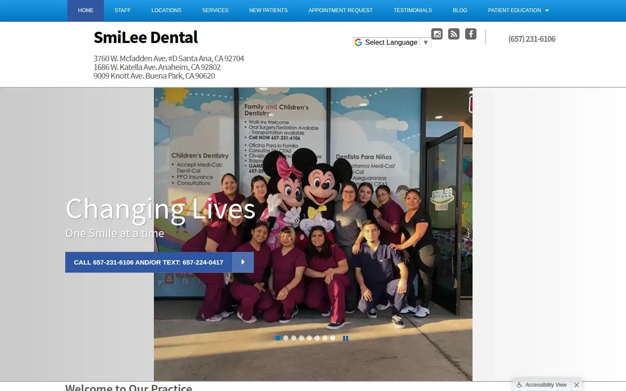Click the Anaheim Katella Ave address
Screen dimensions: 626x391
pyautogui.click(x=157, y=67)
